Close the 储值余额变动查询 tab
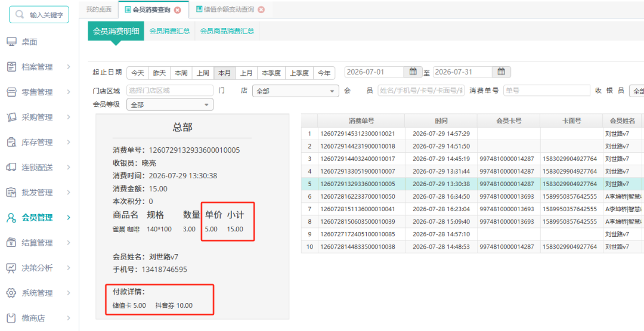Image resolution: width=644 pixels, height=331 pixels. pos(261,10)
